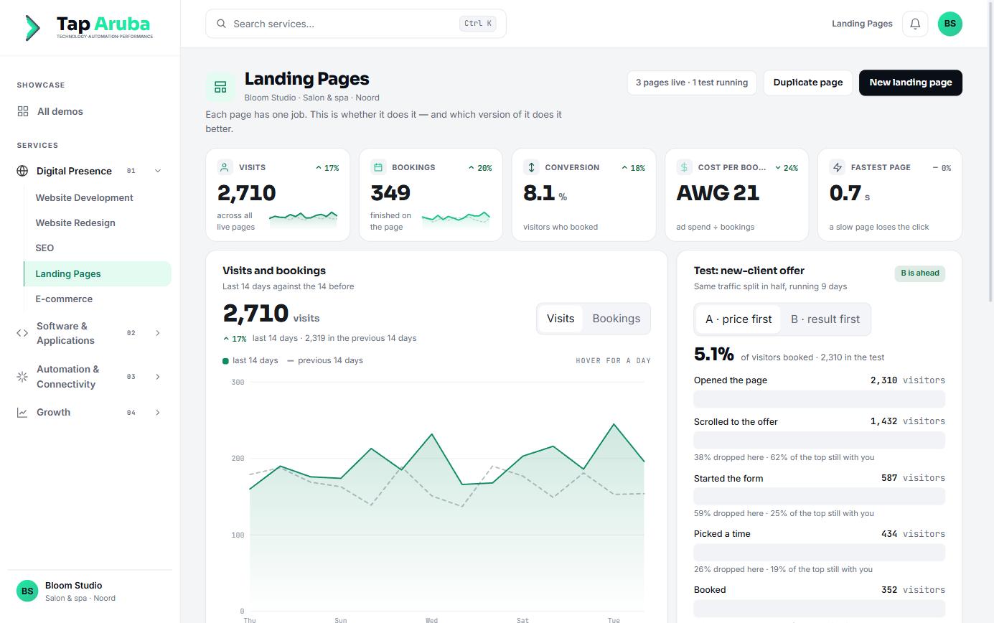This screenshot has width=994, height=623.
Task: Click the Scrolled to the offer progress bar
Action: point(820,440)
